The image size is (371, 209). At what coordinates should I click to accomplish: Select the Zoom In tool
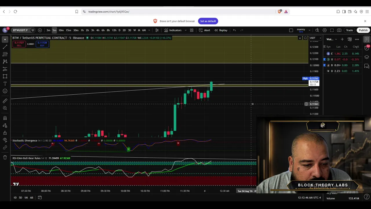click(5, 108)
